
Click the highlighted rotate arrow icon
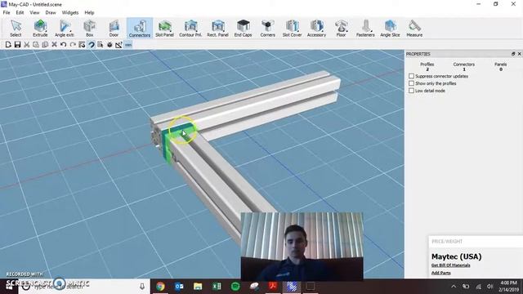pyautogui.click(x=91, y=45)
